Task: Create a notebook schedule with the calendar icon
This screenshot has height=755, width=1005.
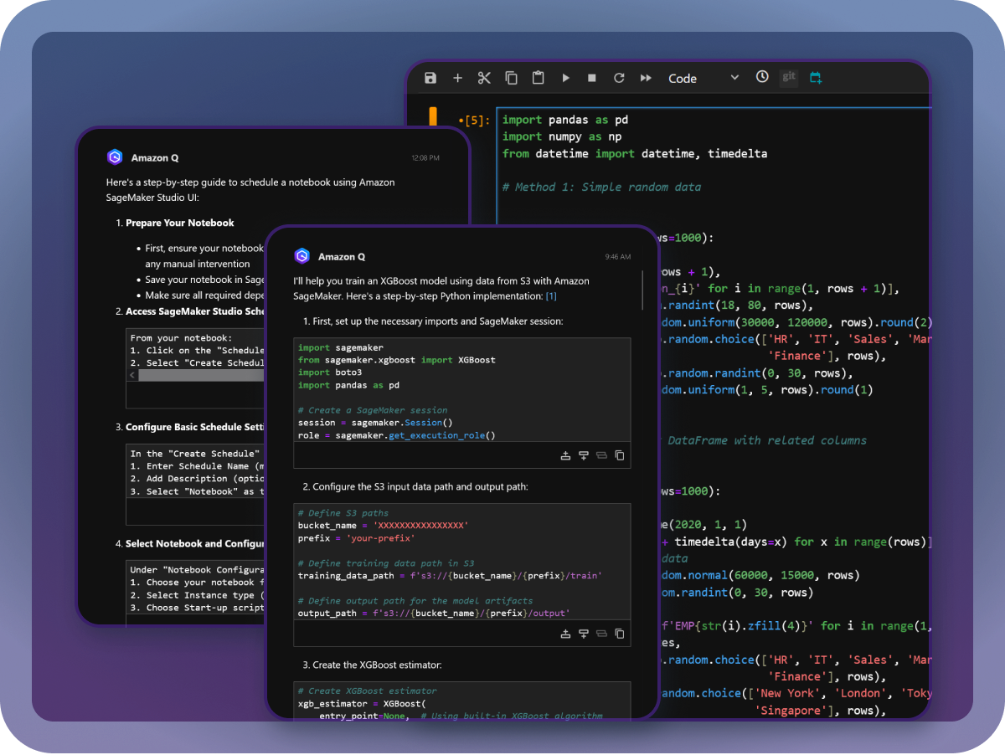Action: 816,78
